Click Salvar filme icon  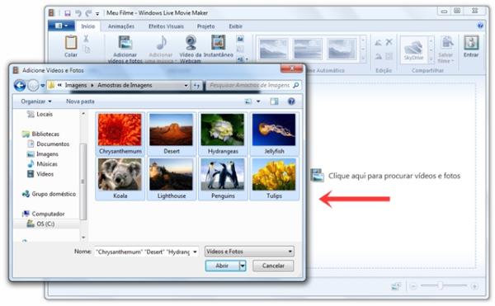(x=446, y=42)
